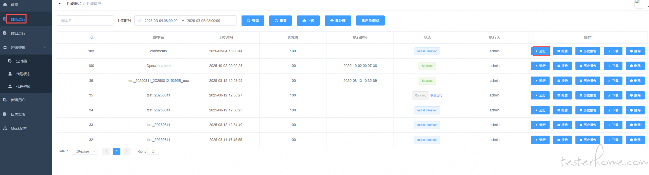Open the 10/page size dropdown
The width and height of the screenshot is (649, 175).
point(85,152)
